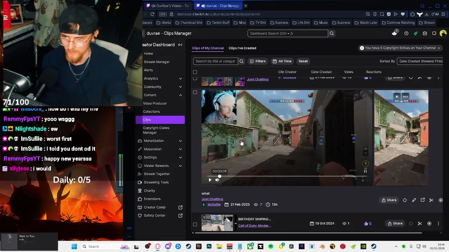
Task: Expand the Community sidebar section
Action: tap(180, 87)
